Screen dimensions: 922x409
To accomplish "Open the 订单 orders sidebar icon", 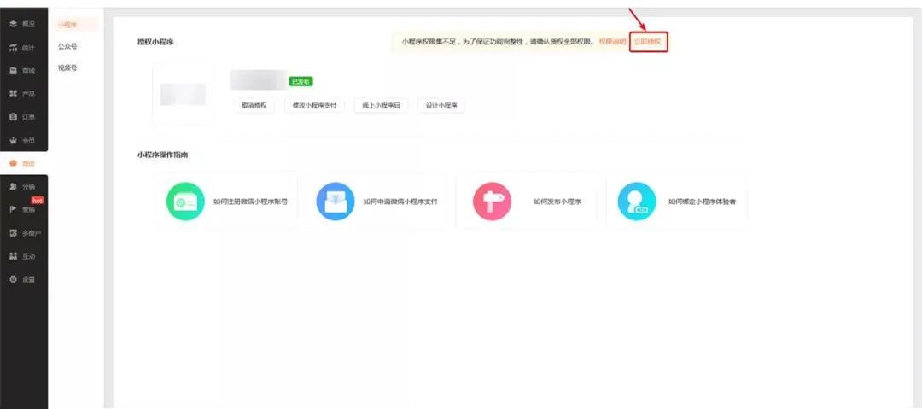I will [13, 117].
